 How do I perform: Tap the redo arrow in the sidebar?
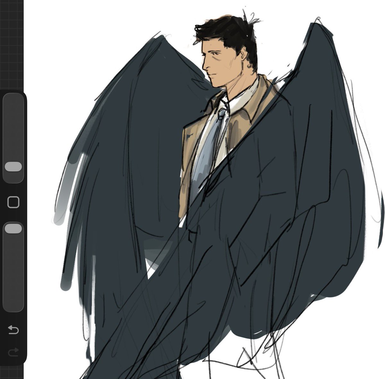13,352
